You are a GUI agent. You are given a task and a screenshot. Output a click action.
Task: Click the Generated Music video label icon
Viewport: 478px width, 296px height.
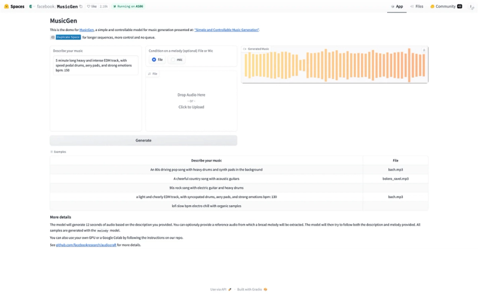click(x=244, y=49)
